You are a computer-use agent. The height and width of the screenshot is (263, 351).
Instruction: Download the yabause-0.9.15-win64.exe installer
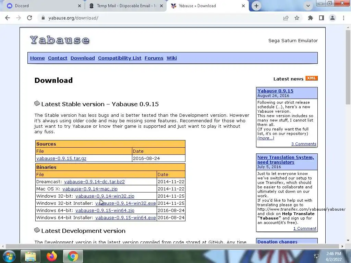pyautogui.click(x=125, y=217)
